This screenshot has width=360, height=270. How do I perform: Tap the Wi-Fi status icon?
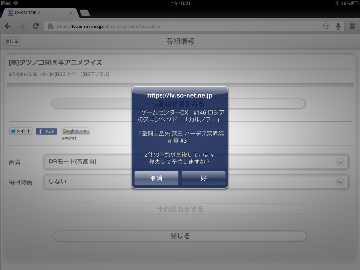click(16, 3)
